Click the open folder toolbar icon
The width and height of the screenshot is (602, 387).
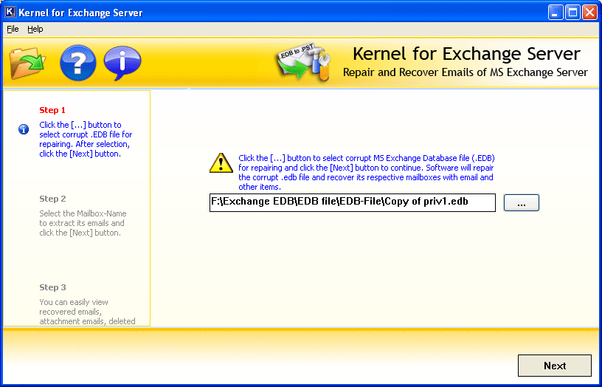click(27, 63)
